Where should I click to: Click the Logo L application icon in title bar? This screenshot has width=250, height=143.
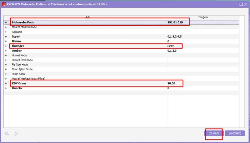pos(4,4)
